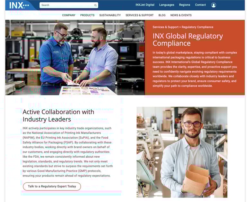Follow the Services & Support breadcrumb link
Image resolution: width=247 pixels, height=202 pixels.
coord(165,27)
